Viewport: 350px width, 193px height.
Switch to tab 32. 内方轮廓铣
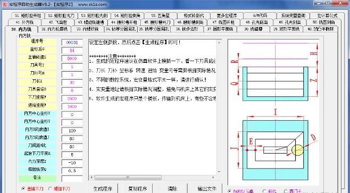click(x=54, y=29)
